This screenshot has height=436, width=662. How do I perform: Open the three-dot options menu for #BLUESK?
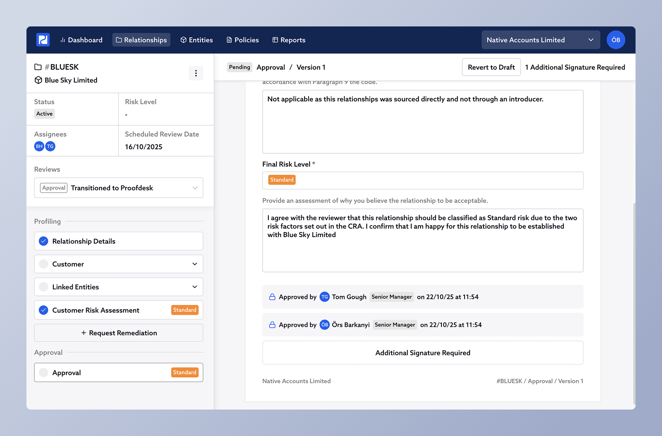click(196, 73)
